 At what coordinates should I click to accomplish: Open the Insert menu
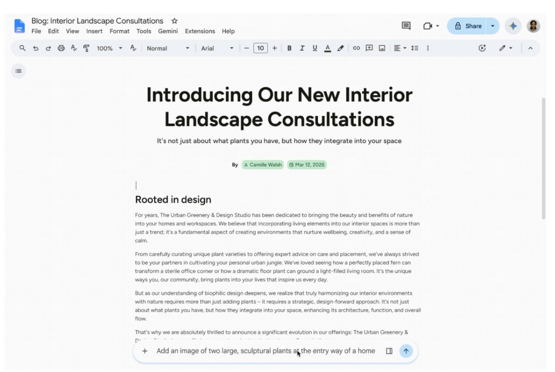[x=94, y=31]
